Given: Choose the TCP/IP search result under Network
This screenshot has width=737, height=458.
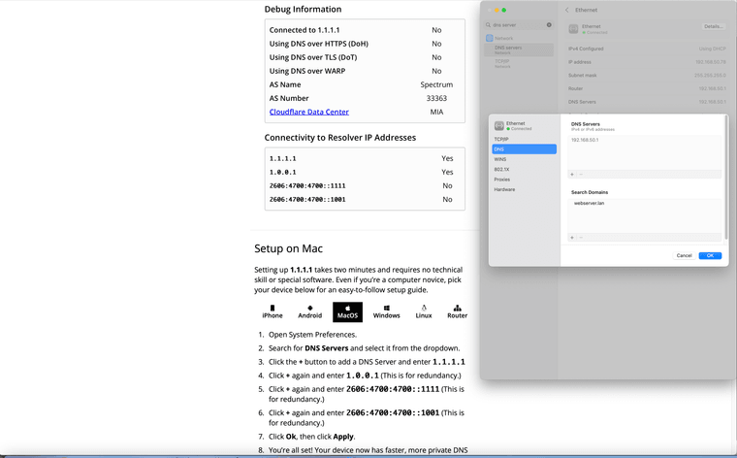Looking at the screenshot, I should 519,63.
